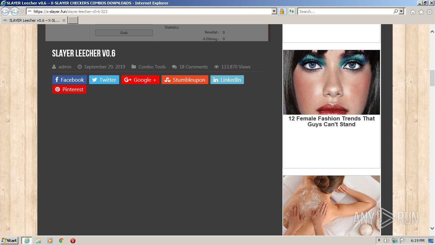Open the Tools gear icon
This screenshot has height=245, width=435.
tap(430, 12)
